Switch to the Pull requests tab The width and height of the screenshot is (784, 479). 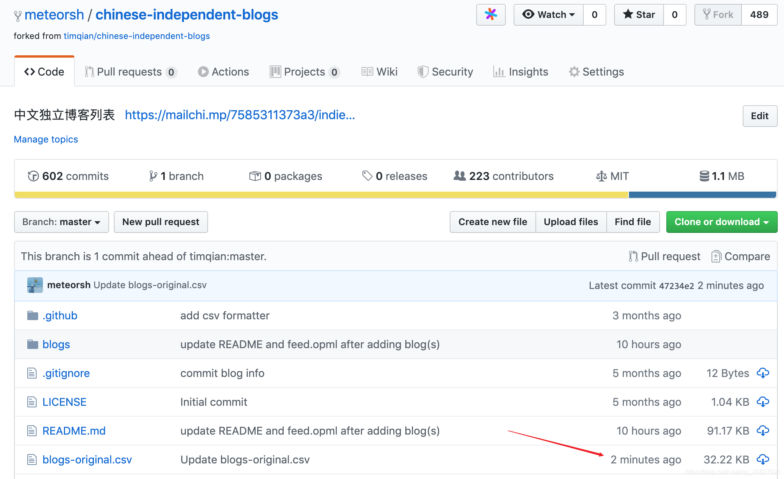(x=131, y=72)
